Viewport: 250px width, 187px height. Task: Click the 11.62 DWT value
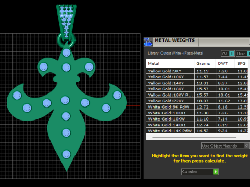click(224, 101)
